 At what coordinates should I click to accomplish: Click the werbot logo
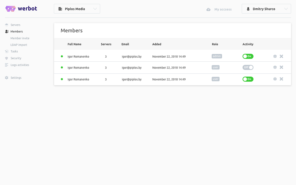[21, 9]
